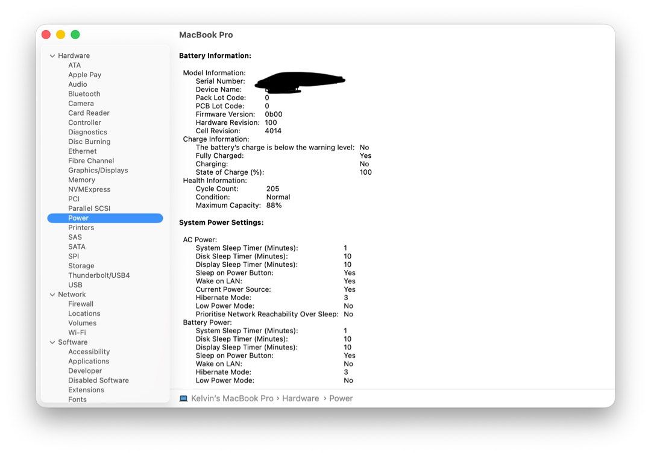Open Controller hardware item
This screenshot has height=455, width=651.
(x=85, y=122)
